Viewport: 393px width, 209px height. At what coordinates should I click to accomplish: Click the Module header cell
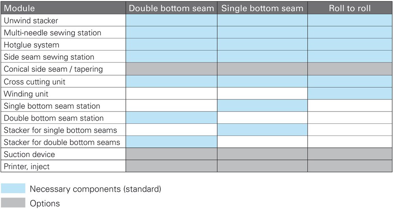click(x=19, y=8)
